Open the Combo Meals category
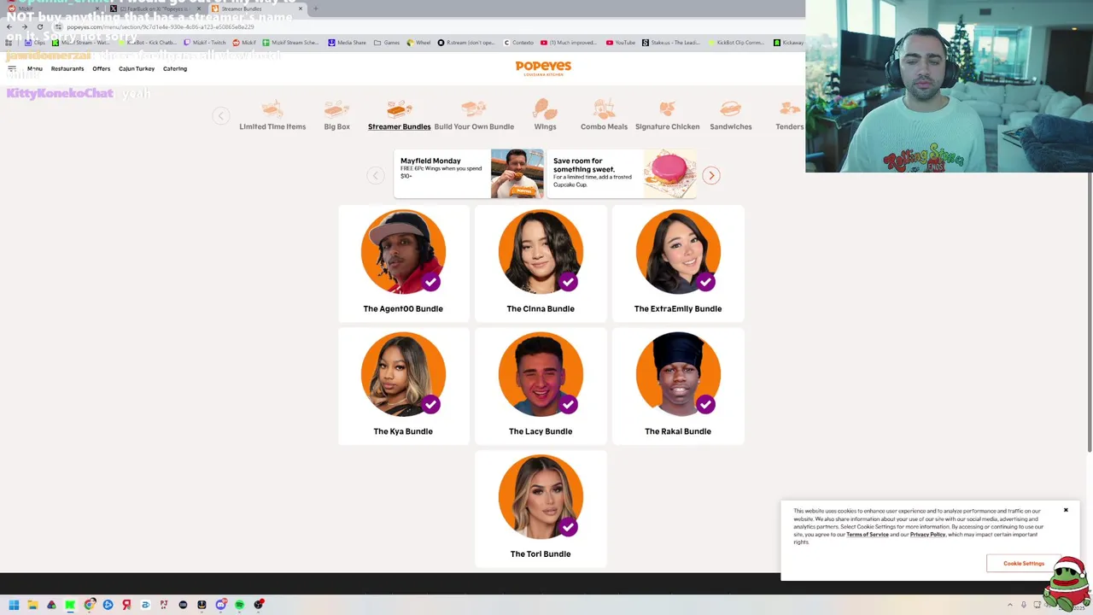 point(604,115)
